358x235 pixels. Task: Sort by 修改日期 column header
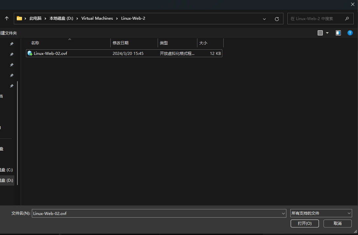tap(121, 43)
